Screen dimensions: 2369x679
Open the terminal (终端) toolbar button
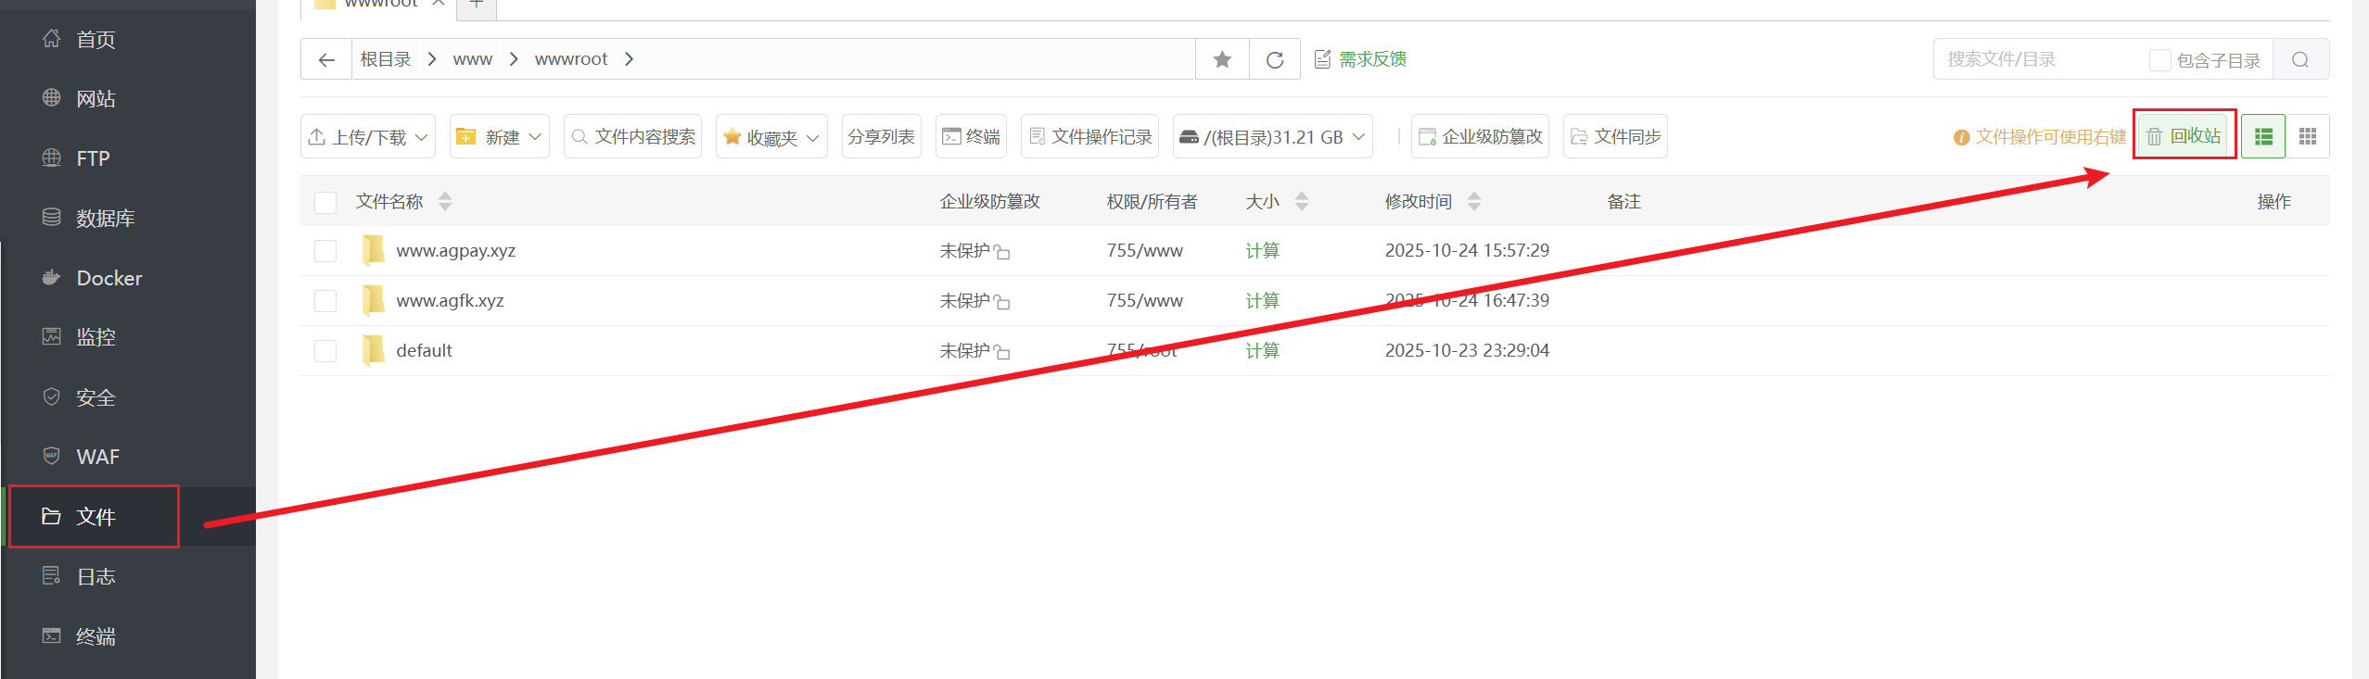972,137
